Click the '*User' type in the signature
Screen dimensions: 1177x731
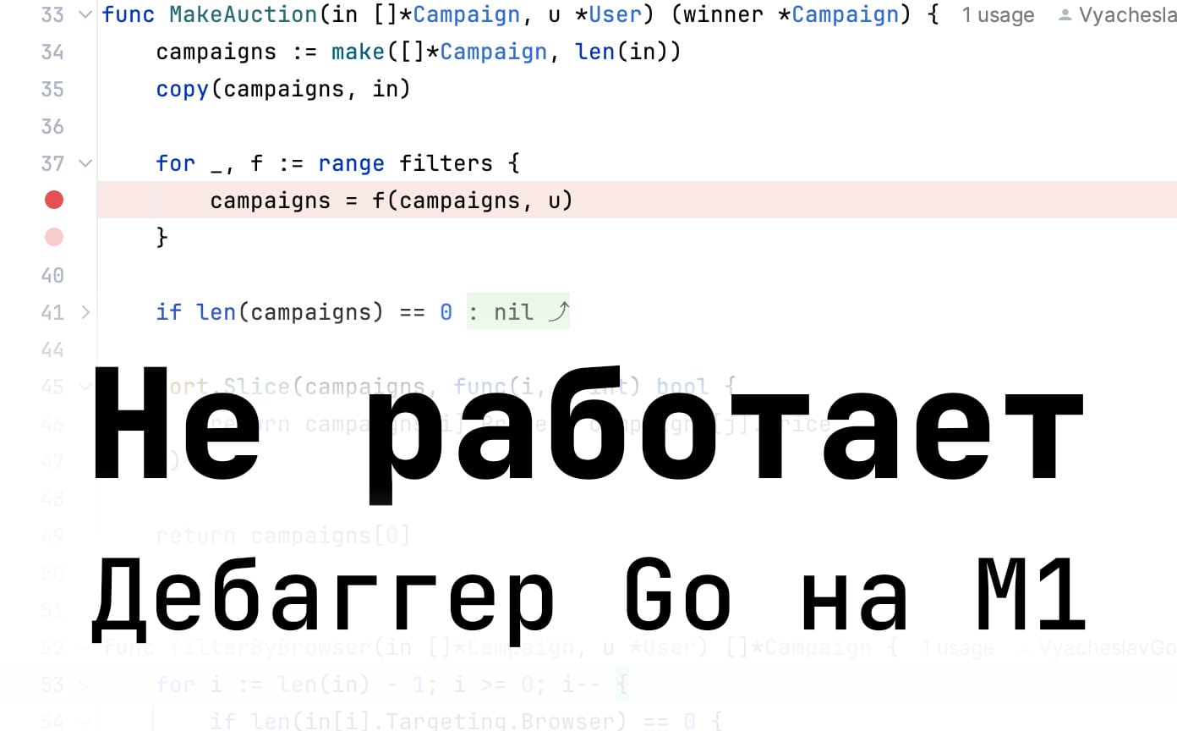[x=609, y=15]
